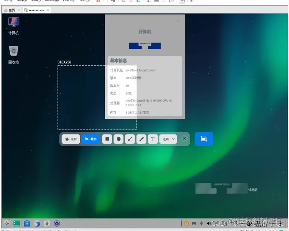Click the 8 GB memory value
The height and width of the screenshot is (231, 289).
(x=137, y=113)
